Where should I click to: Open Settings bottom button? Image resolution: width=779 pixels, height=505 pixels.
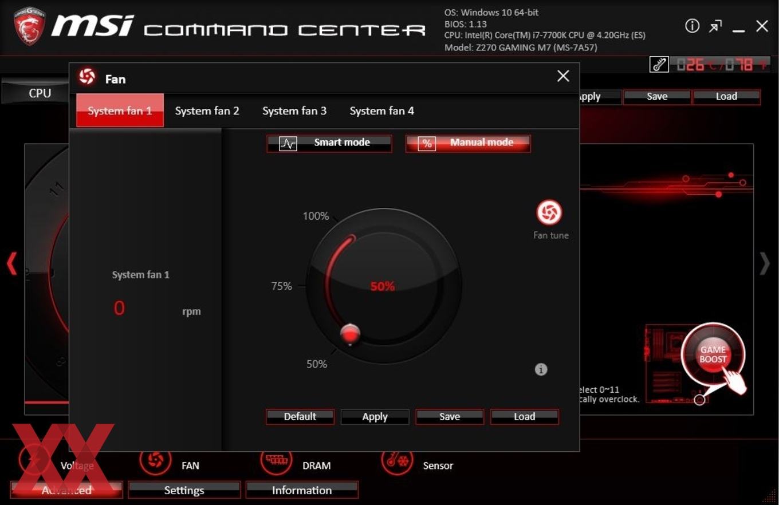click(184, 490)
